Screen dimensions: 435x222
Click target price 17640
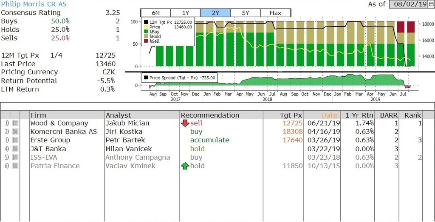pos(292,140)
